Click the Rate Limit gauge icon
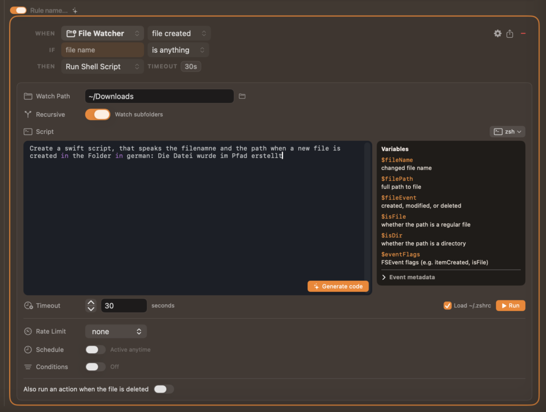 (x=28, y=331)
